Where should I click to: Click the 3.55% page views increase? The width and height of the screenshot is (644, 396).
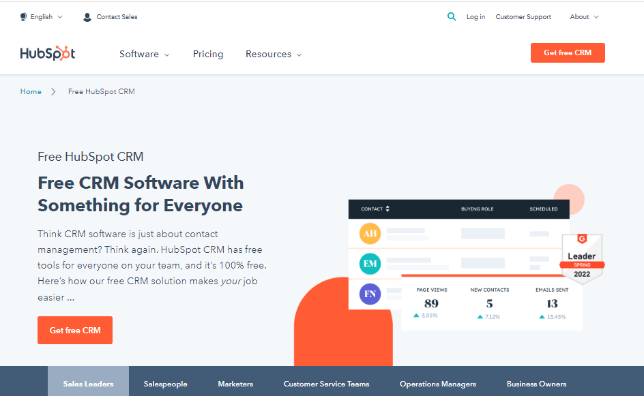tap(426, 316)
